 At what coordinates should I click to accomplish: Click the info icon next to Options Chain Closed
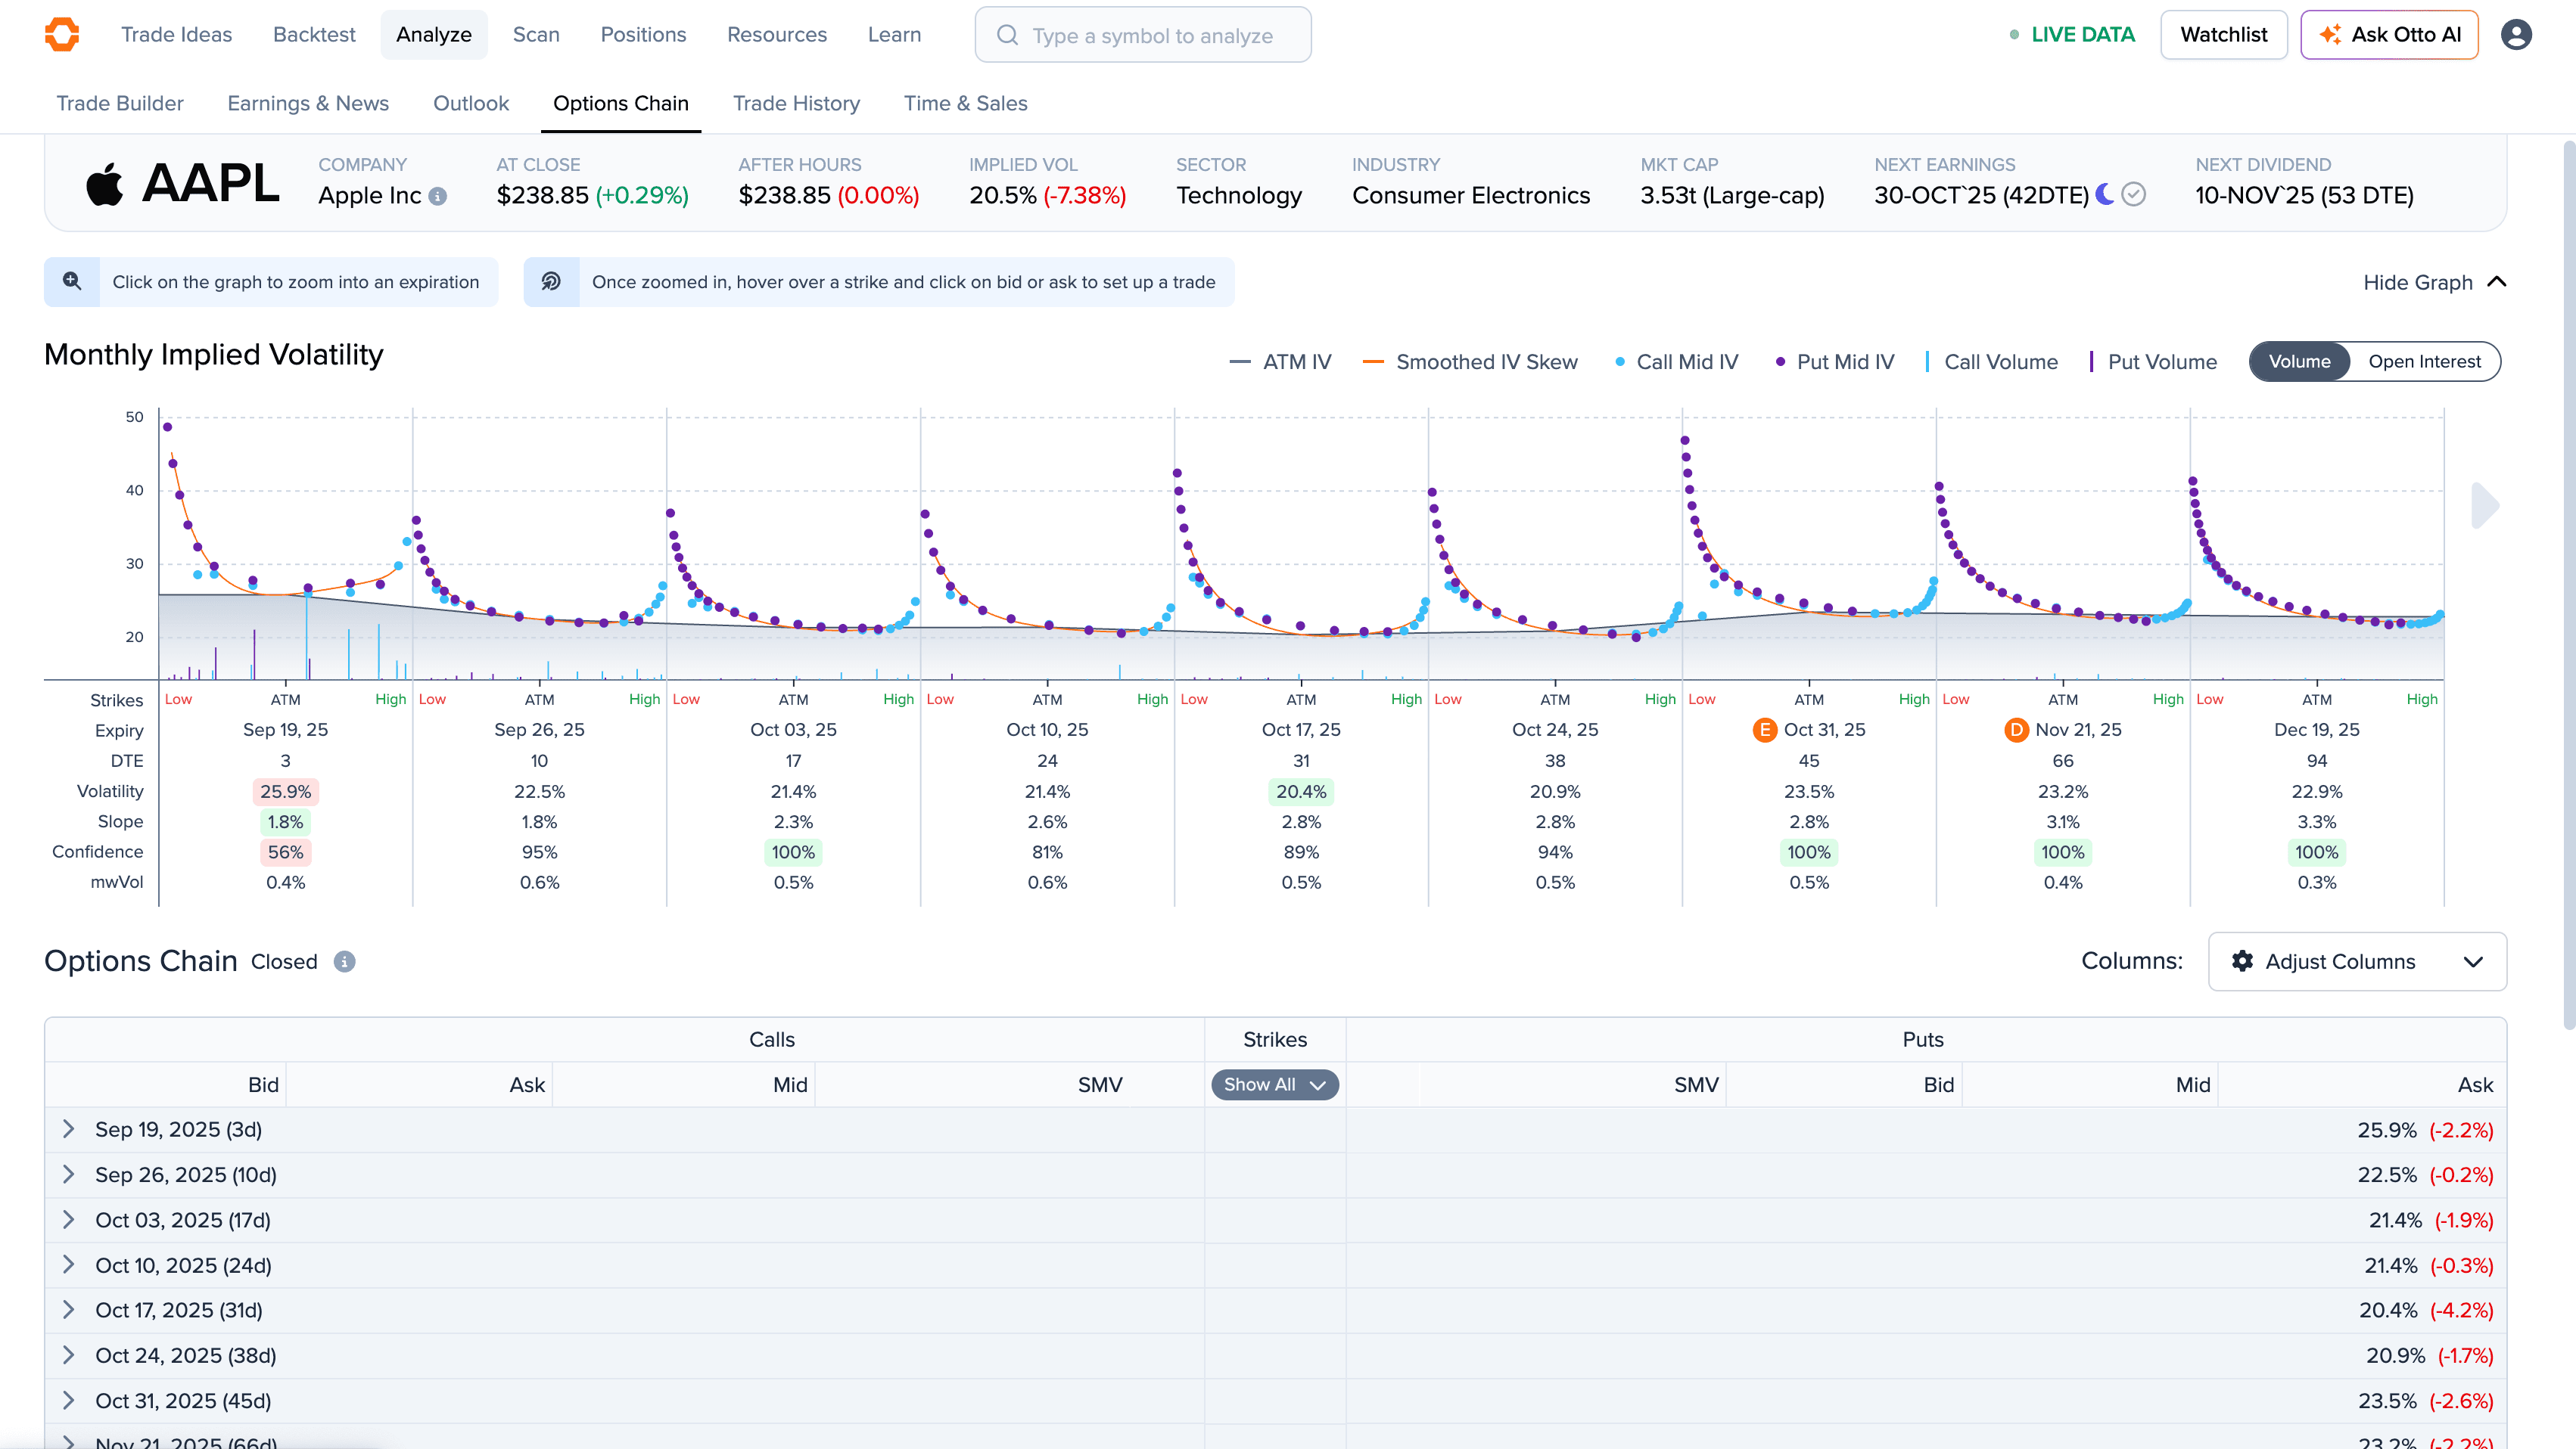(344, 961)
